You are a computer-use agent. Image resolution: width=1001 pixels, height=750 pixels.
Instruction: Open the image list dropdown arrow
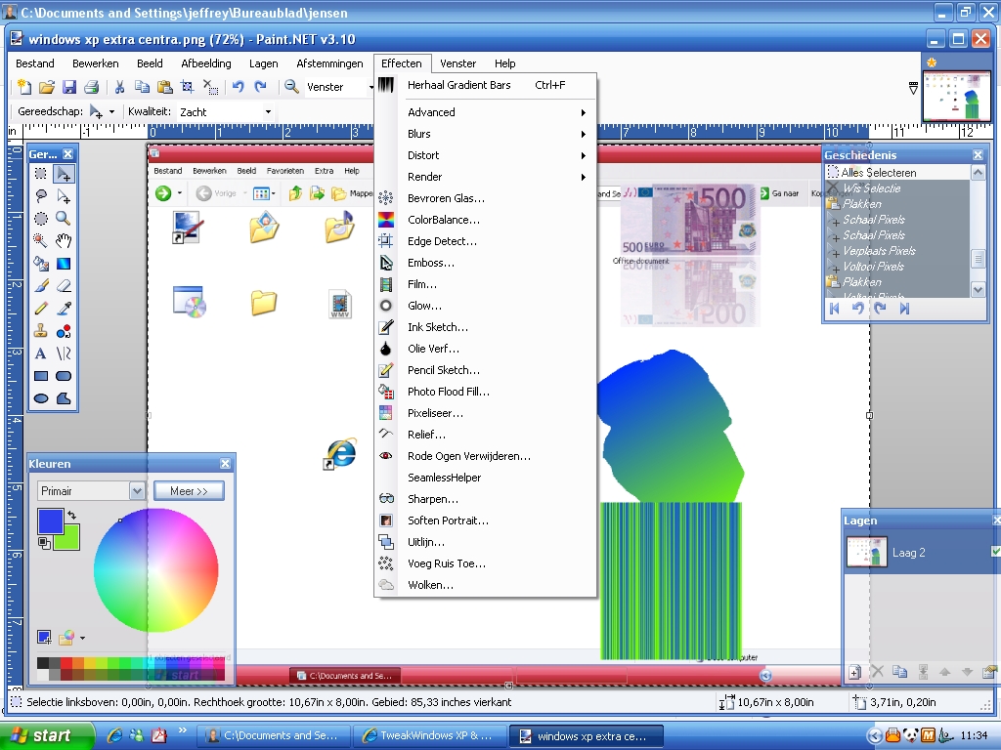coord(914,88)
